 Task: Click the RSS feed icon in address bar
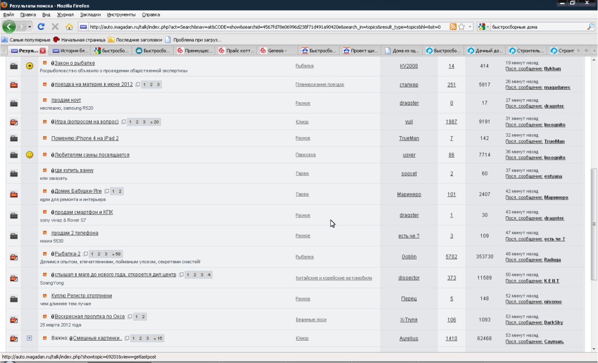click(453, 26)
